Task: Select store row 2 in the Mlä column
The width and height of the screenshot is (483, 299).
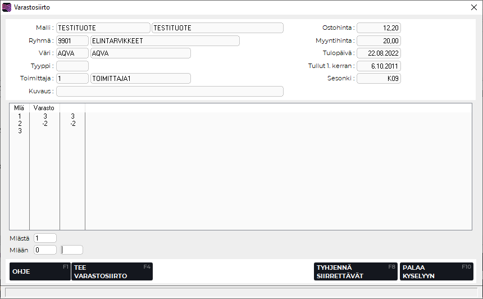Action: click(x=20, y=124)
